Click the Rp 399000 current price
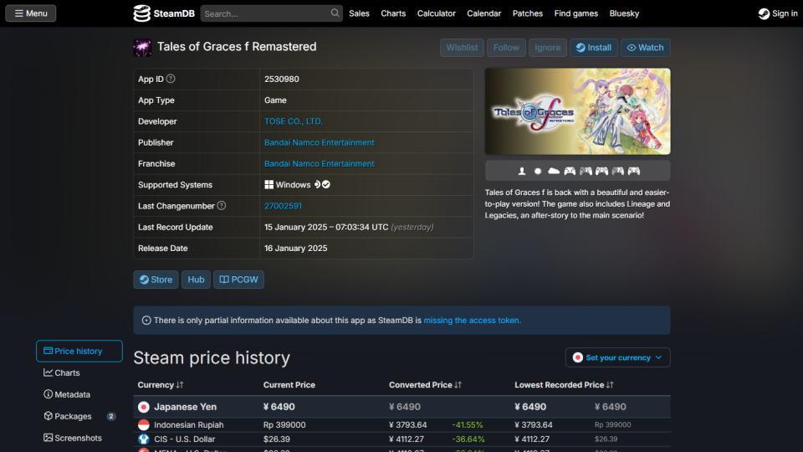Image resolution: width=803 pixels, height=452 pixels. tap(284, 425)
